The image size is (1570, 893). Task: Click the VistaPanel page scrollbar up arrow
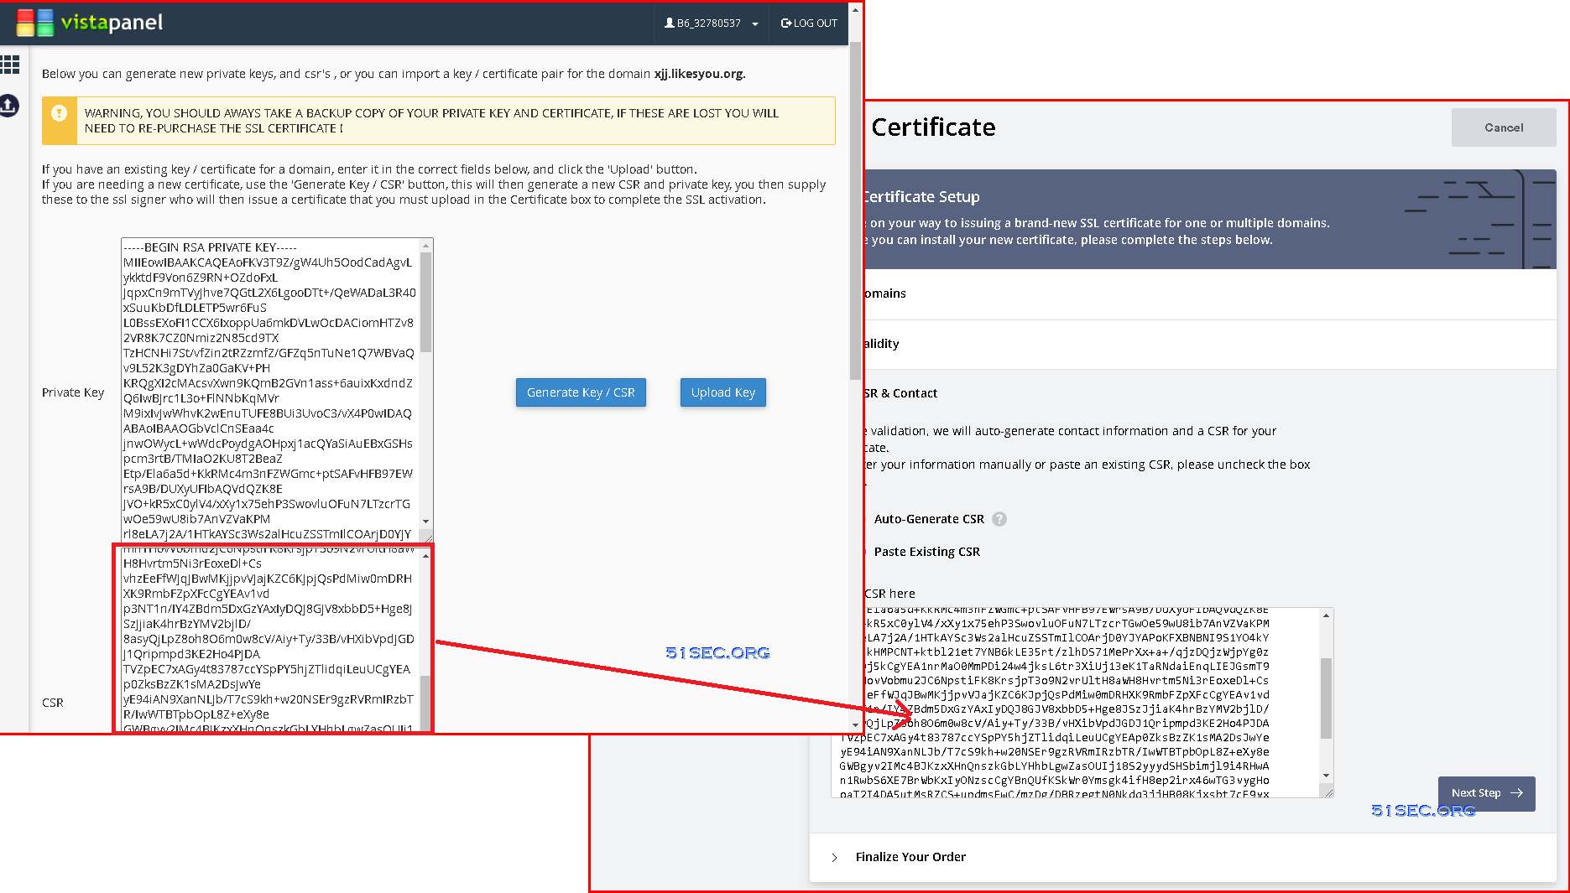point(855,9)
